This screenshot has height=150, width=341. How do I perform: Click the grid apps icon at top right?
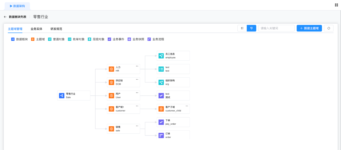click(x=336, y=5)
